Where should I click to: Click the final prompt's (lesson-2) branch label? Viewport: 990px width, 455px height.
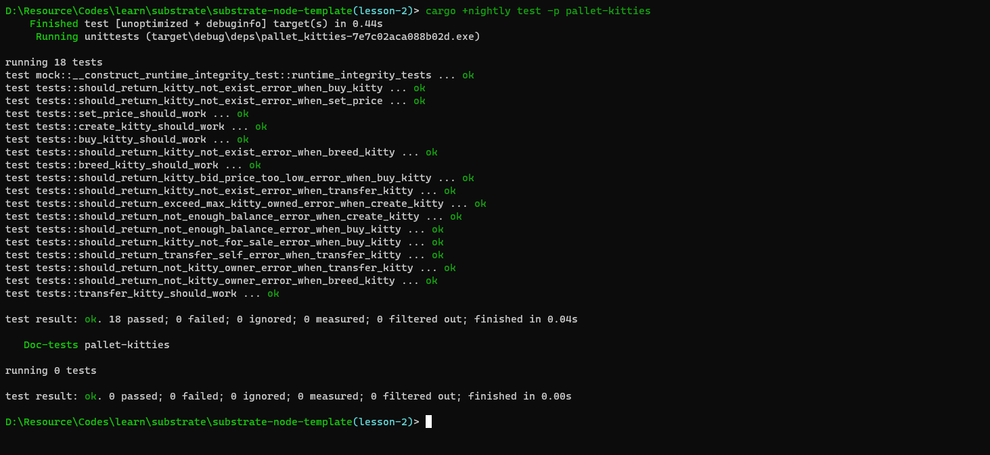point(383,422)
